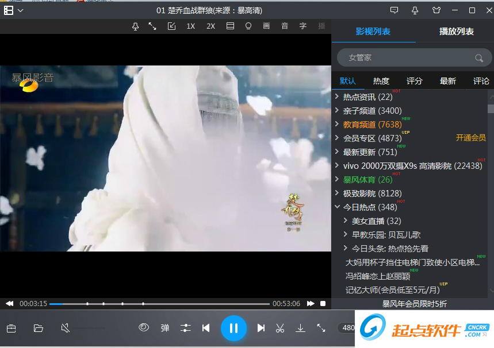Open the toolbox icon at bottom left
The image size is (494, 348).
(12, 328)
